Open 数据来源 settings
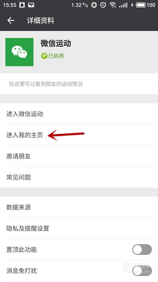 pyautogui.click(x=79, y=207)
